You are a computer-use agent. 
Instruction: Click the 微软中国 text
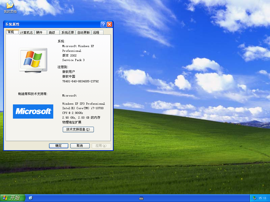point(69,77)
